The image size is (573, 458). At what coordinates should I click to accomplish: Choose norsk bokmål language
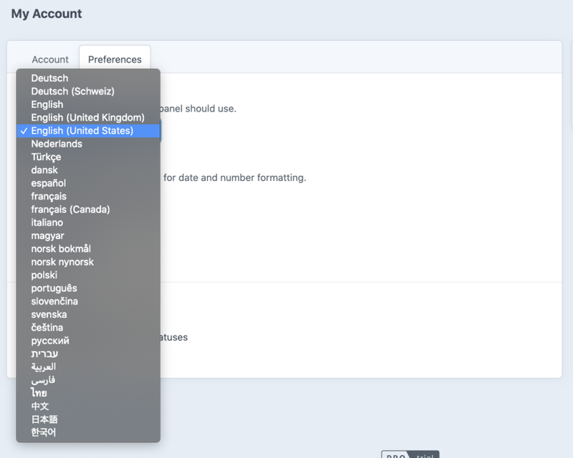61,248
